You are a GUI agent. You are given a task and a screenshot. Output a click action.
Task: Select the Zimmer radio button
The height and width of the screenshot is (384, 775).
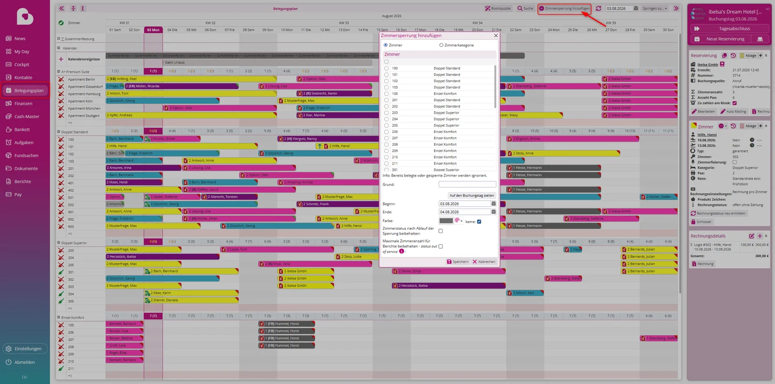tap(386, 45)
